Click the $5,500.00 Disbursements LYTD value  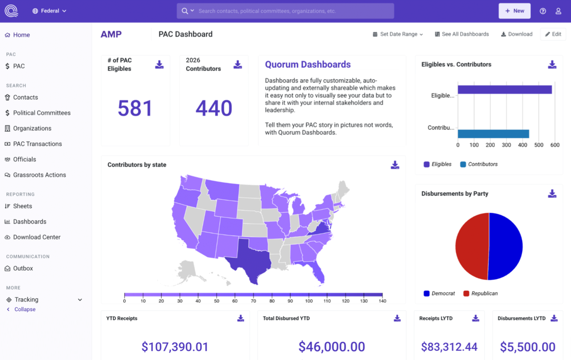[x=528, y=347]
